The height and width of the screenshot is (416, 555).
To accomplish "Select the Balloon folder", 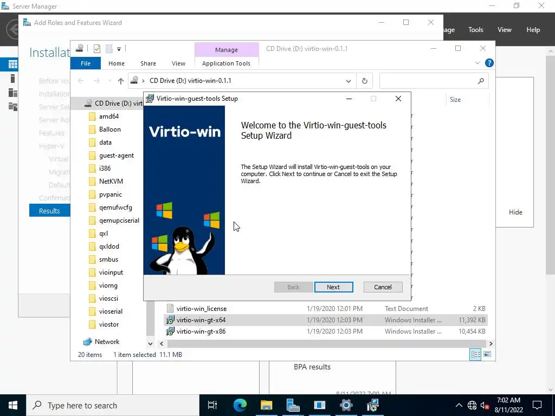I will [x=109, y=129].
